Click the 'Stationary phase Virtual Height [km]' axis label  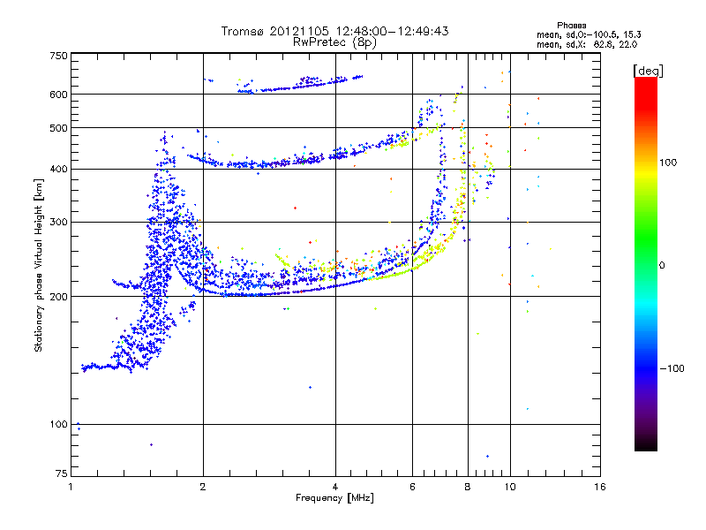[39, 266]
